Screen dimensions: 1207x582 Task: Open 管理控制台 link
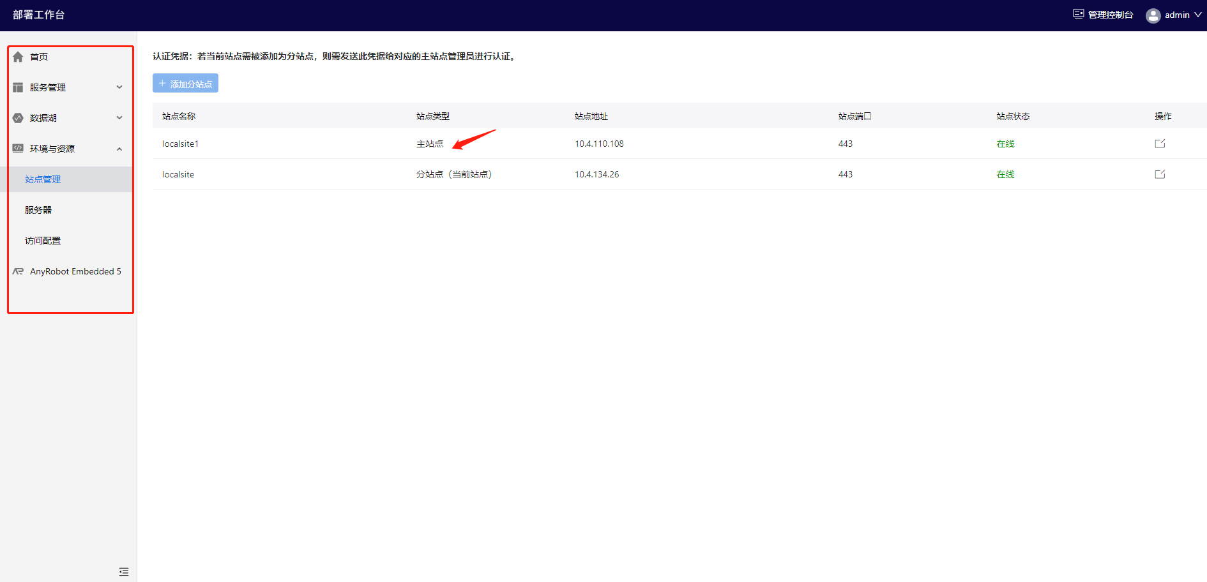pyautogui.click(x=1111, y=15)
